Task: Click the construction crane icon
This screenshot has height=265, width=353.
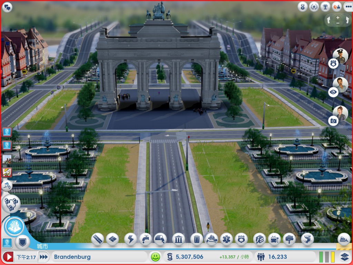Action: pyautogui.click(x=7, y=186)
